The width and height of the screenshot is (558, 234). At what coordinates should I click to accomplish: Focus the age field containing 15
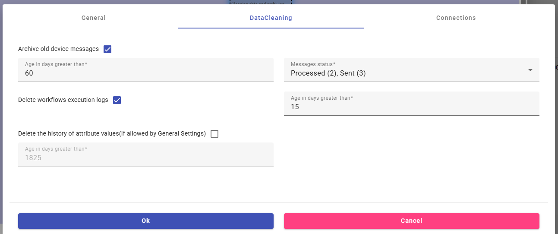pyautogui.click(x=411, y=107)
